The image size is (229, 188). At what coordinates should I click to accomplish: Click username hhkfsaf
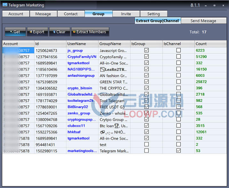[x=74, y=132]
